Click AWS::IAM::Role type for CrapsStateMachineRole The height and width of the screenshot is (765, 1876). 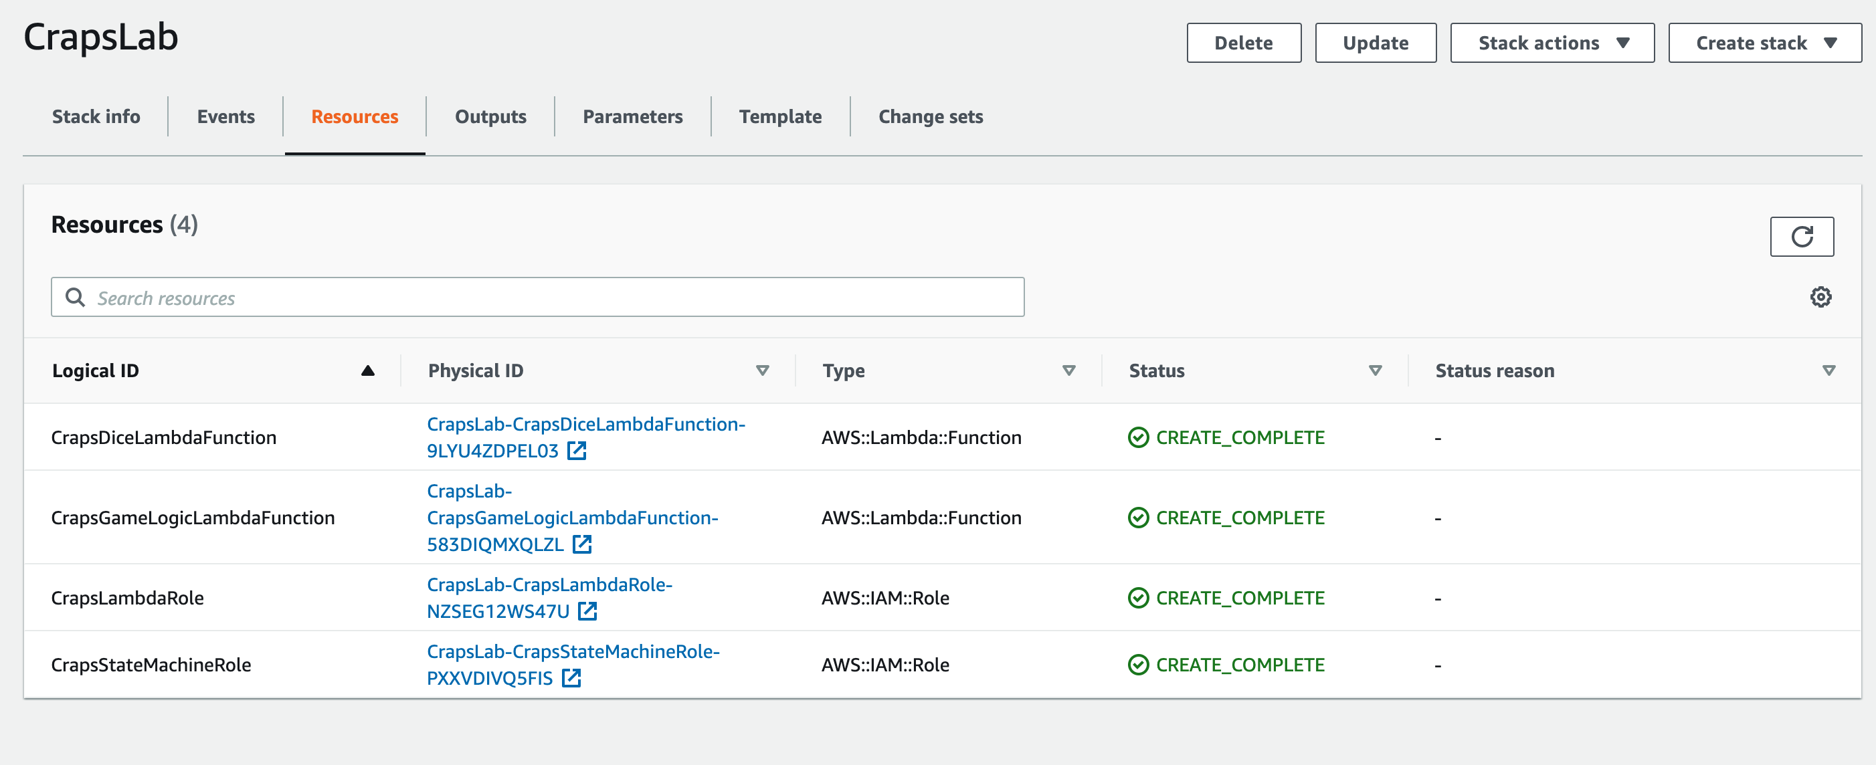point(885,665)
